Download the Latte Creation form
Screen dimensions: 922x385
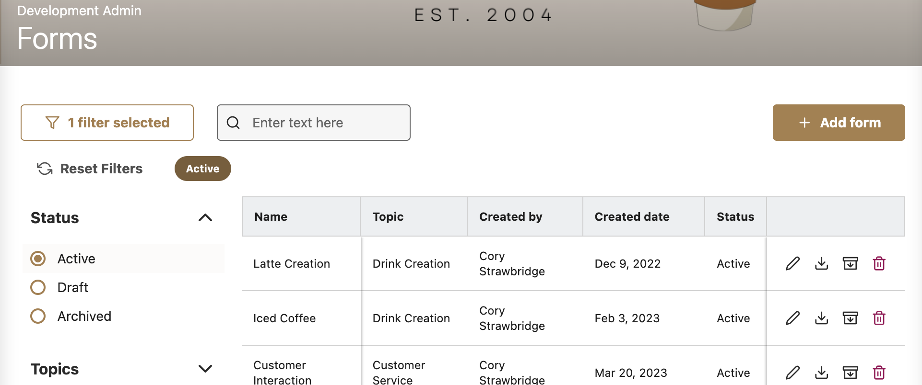coord(821,263)
